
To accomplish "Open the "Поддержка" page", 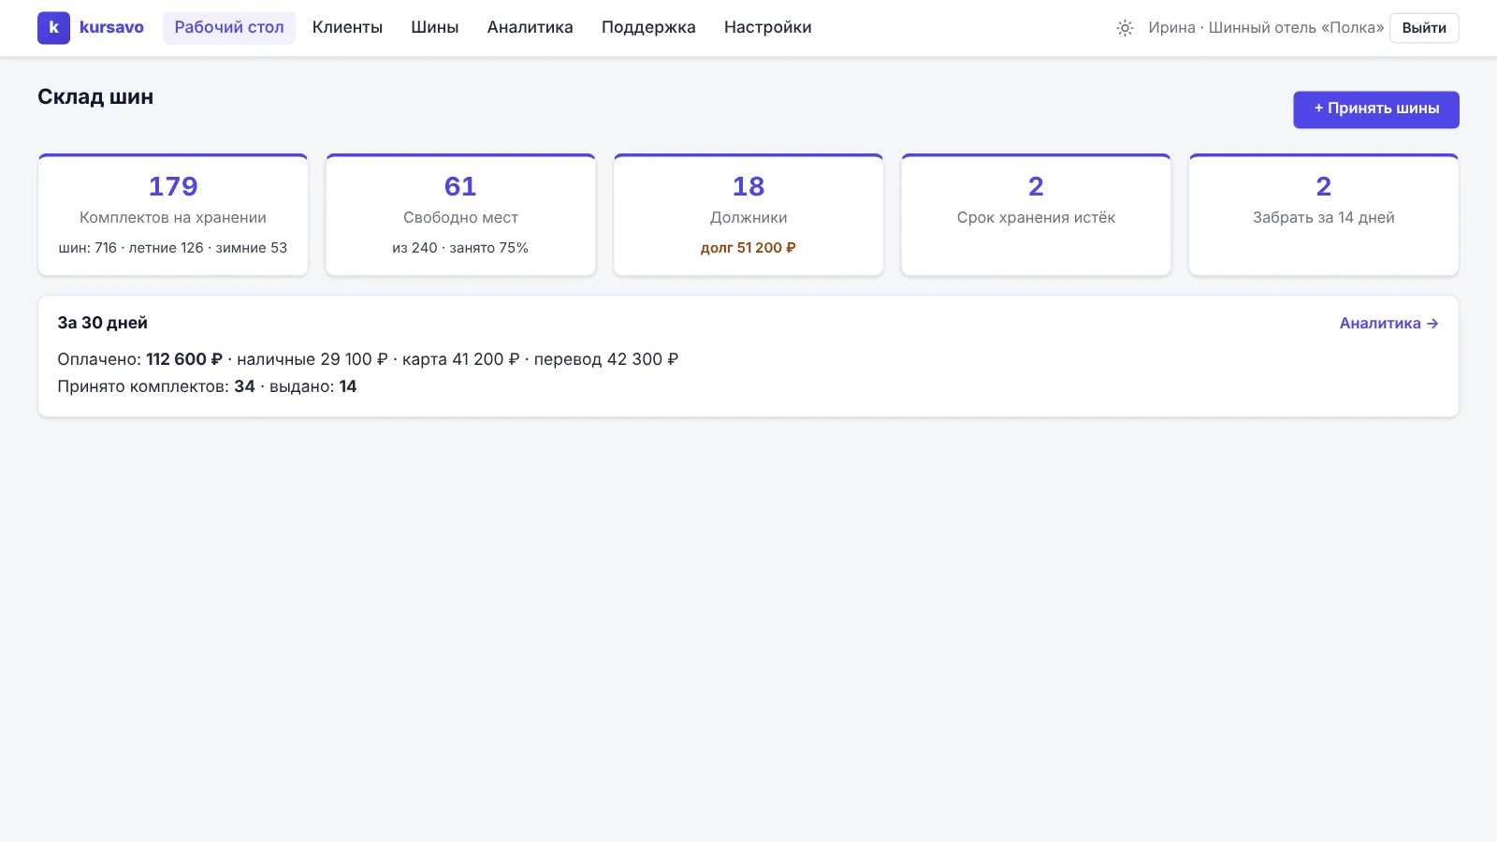I will [648, 28].
